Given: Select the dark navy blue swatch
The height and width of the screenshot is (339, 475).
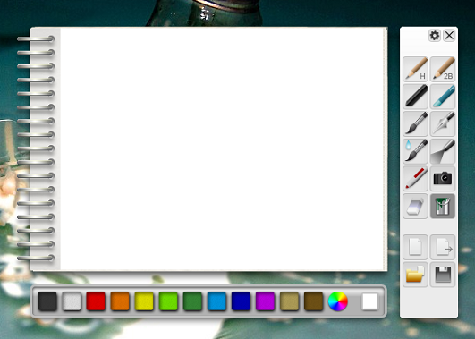Looking at the screenshot, I should tap(241, 301).
